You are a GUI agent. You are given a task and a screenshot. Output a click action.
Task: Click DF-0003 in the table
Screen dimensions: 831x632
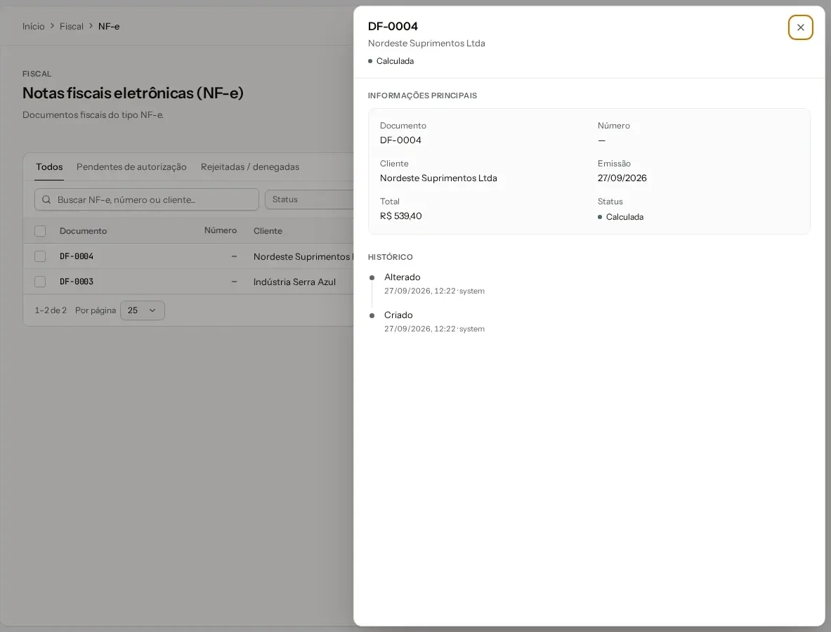click(x=77, y=282)
